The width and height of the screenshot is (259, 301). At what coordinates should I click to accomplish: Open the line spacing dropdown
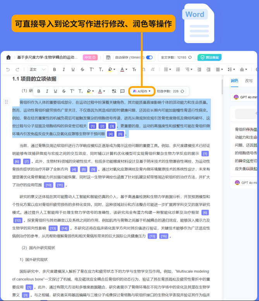(231, 69)
